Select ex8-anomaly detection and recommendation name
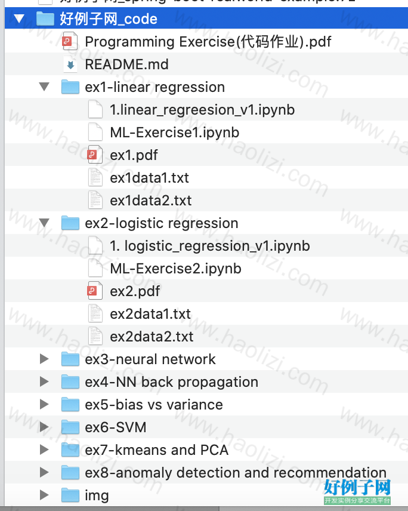The width and height of the screenshot is (408, 511). coord(236,473)
